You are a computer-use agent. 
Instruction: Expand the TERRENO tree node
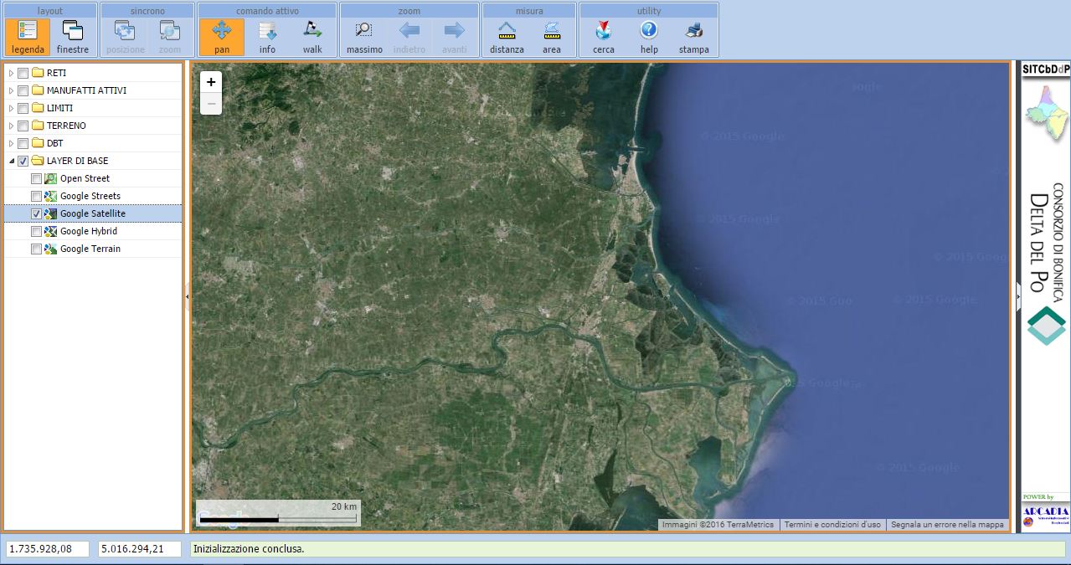point(11,126)
